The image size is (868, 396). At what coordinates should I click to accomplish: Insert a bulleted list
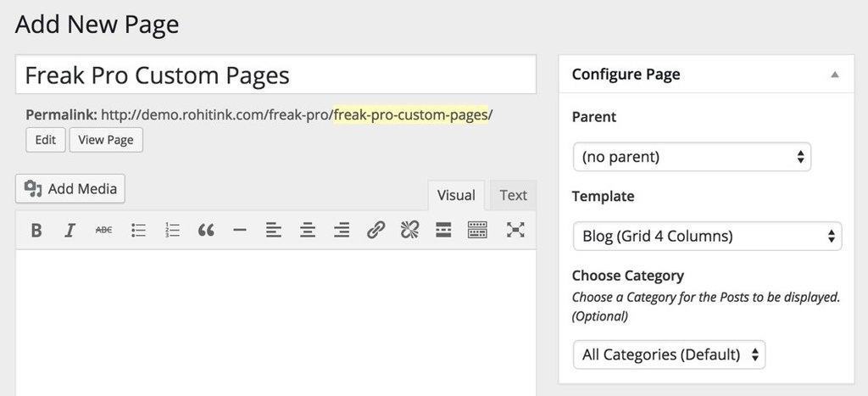138,230
